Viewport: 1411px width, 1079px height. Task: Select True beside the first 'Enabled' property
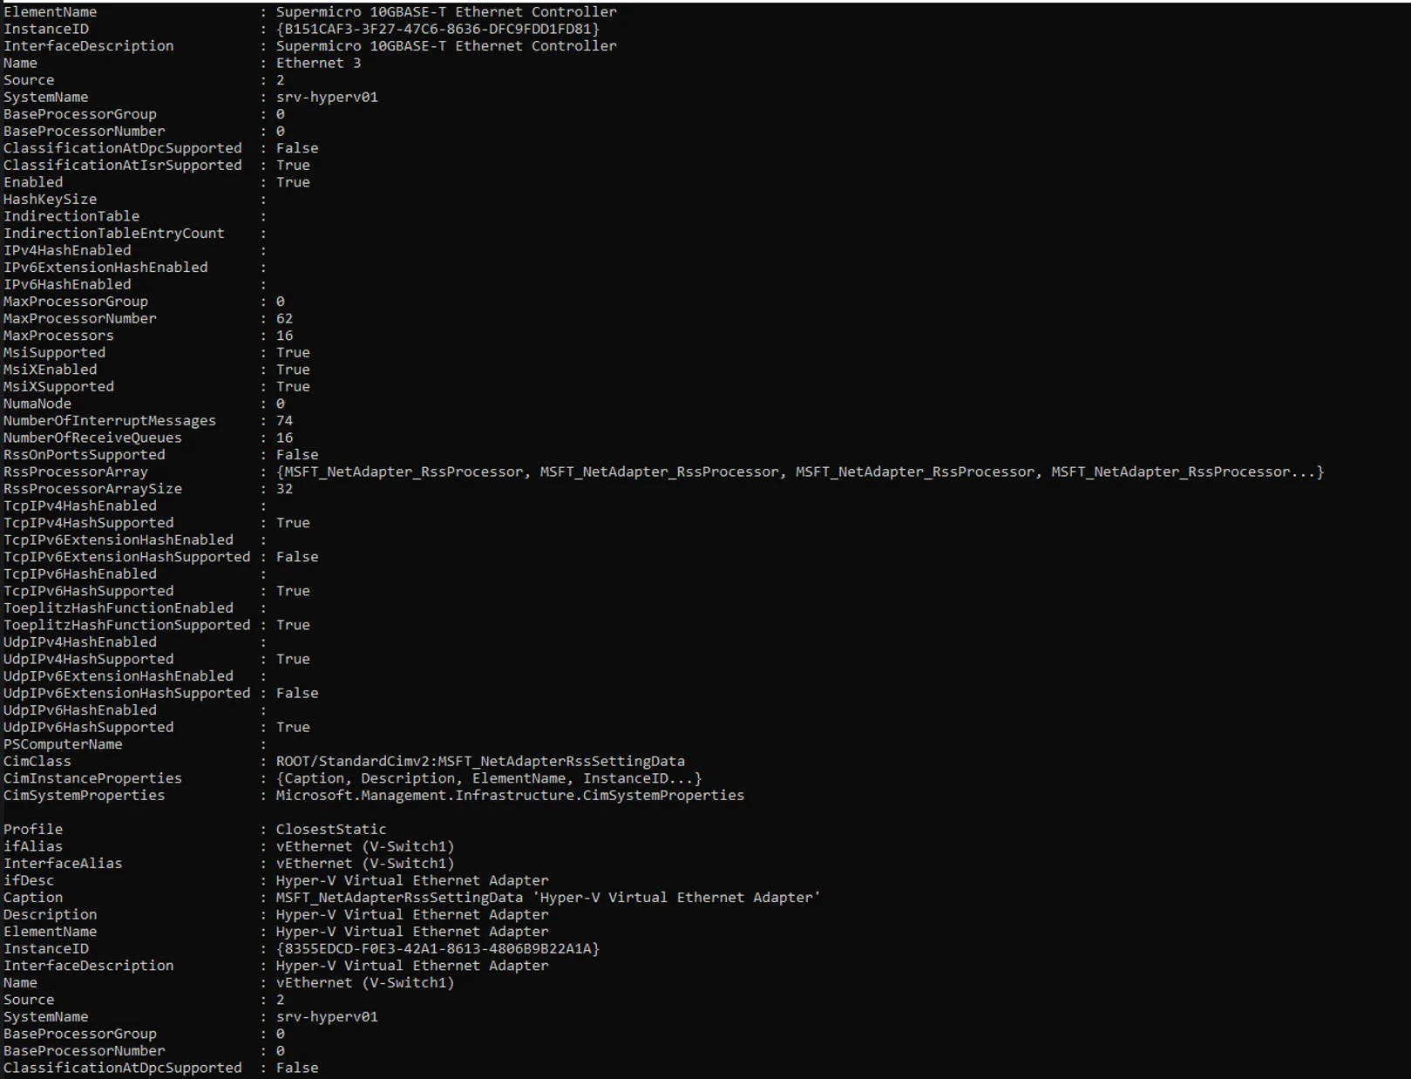(x=293, y=182)
